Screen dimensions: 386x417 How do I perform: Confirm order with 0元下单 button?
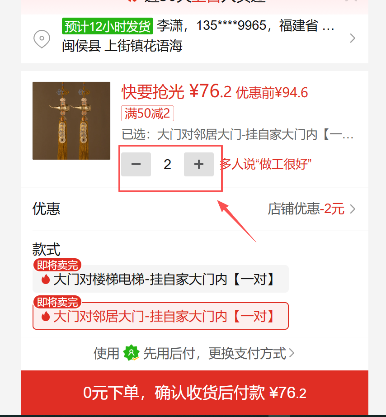click(195, 393)
